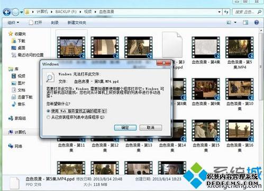Screen dimensions: 264x191
Task: Click the 血色浪漫 - 第12集 file name
Action: 105,148
